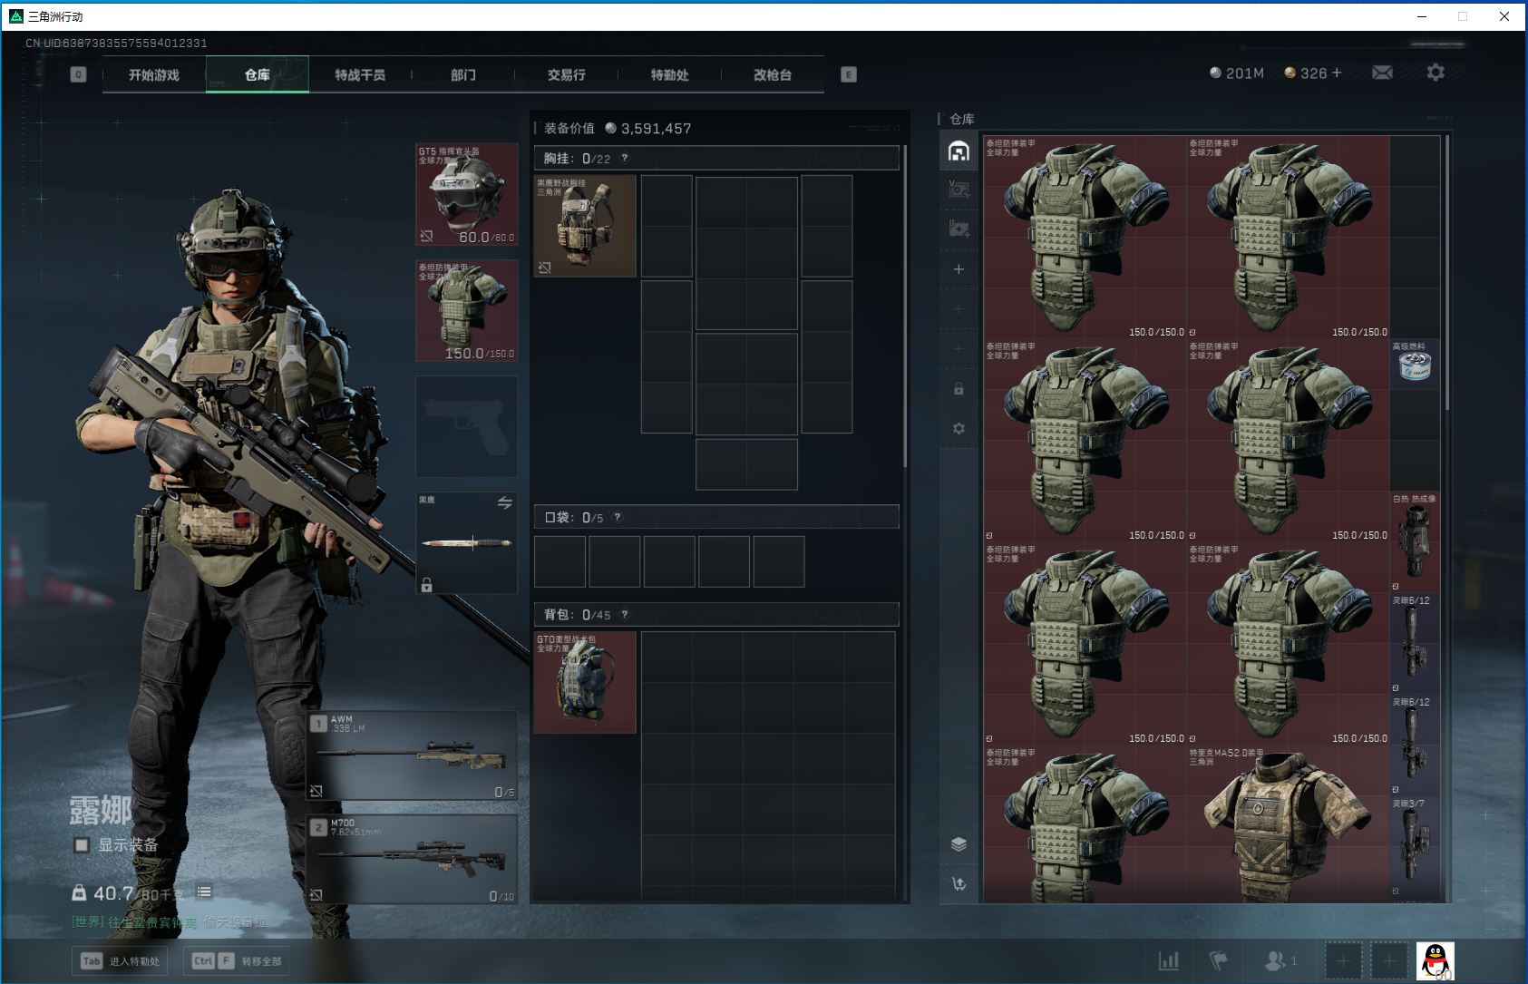Viewport: 1528px width, 984px height.
Task: Enable the 显示装备 checkbox
Action: (82, 845)
